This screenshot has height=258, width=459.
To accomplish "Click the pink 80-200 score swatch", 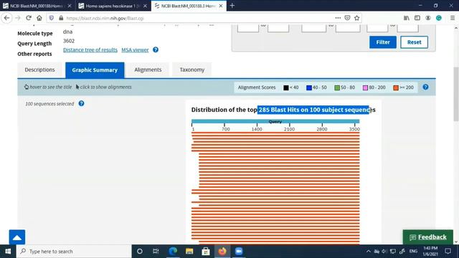I will (365, 87).
